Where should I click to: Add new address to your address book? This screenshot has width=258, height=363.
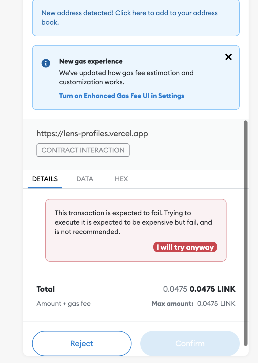pos(129,17)
